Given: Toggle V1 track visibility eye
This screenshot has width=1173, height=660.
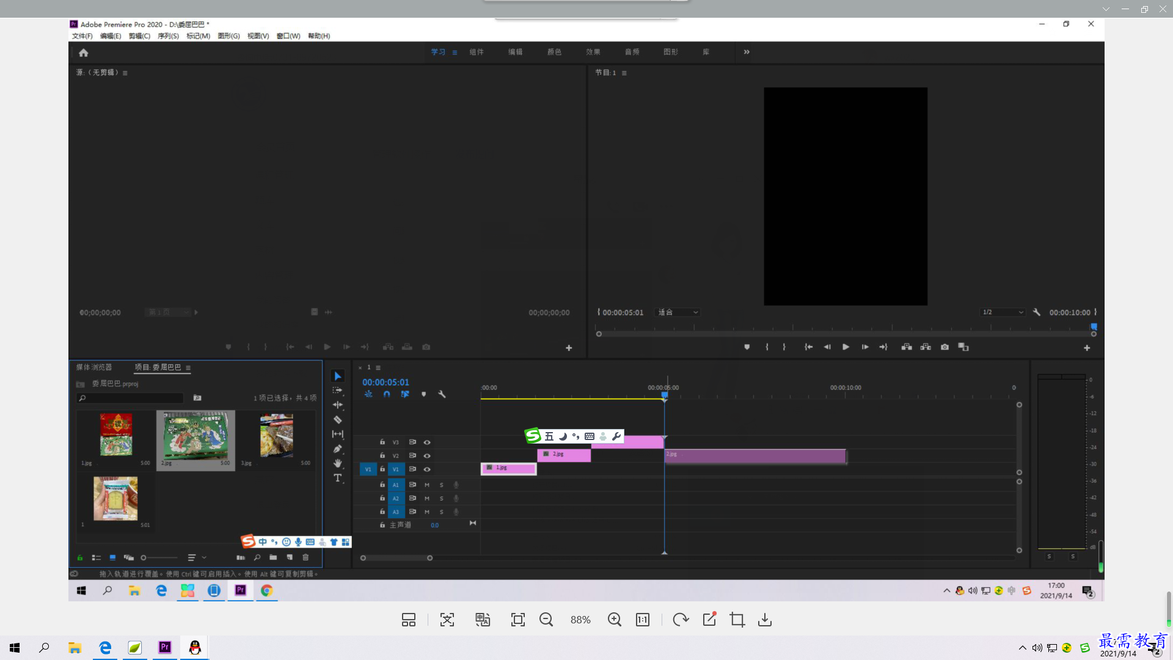Looking at the screenshot, I should point(427,469).
